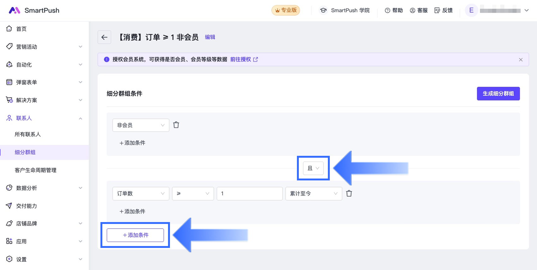
Task: Click the 应用 apps grid icon
Action: 9,241
